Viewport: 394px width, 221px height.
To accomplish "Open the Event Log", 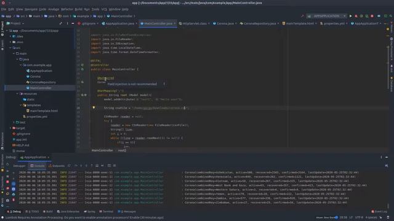I will 379,211.
